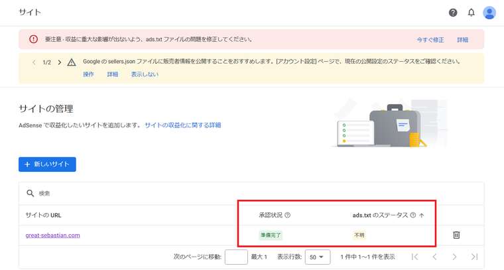Go to next notice with right chevron

[x=60, y=62]
